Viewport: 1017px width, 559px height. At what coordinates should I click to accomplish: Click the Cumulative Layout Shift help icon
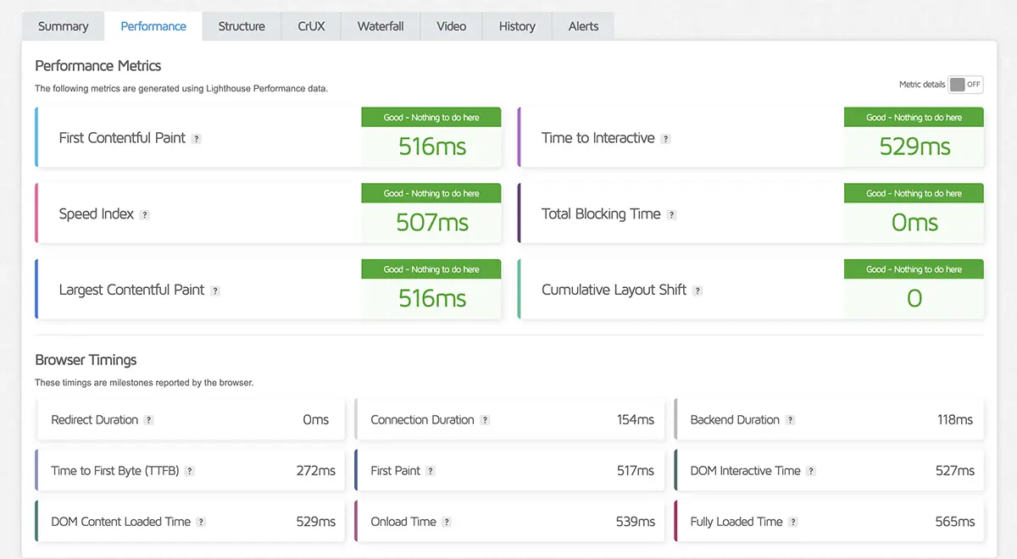coord(697,291)
